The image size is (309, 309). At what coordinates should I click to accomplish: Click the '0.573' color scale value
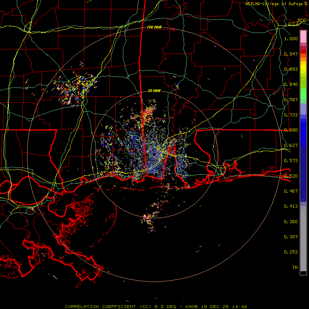tap(291, 161)
